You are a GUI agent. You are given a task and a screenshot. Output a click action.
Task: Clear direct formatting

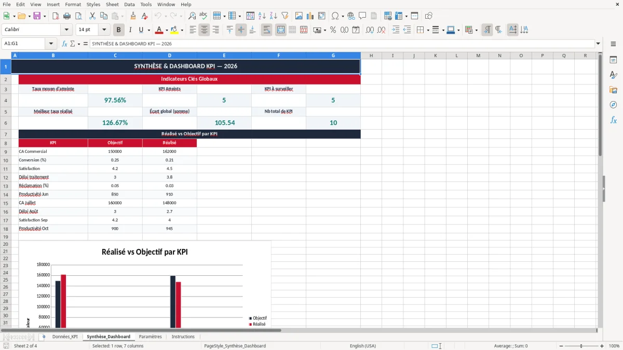(x=145, y=16)
